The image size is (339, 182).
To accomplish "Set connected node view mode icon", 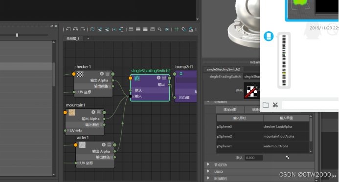I will (138, 29).
